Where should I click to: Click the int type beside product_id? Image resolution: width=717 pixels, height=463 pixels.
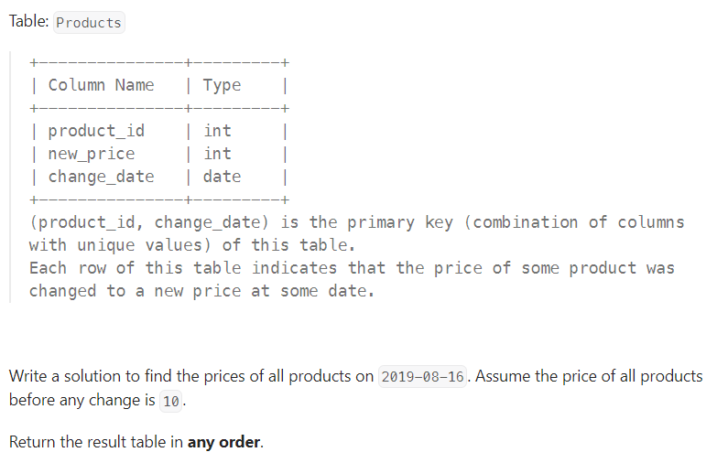pyautogui.click(x=217, y=131)
